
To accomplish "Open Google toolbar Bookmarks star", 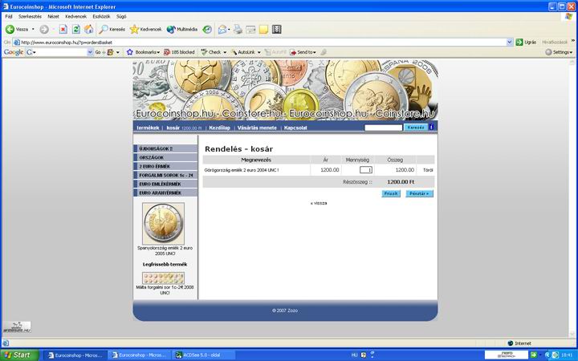I will pyautogui.click(x=143, y=52).
